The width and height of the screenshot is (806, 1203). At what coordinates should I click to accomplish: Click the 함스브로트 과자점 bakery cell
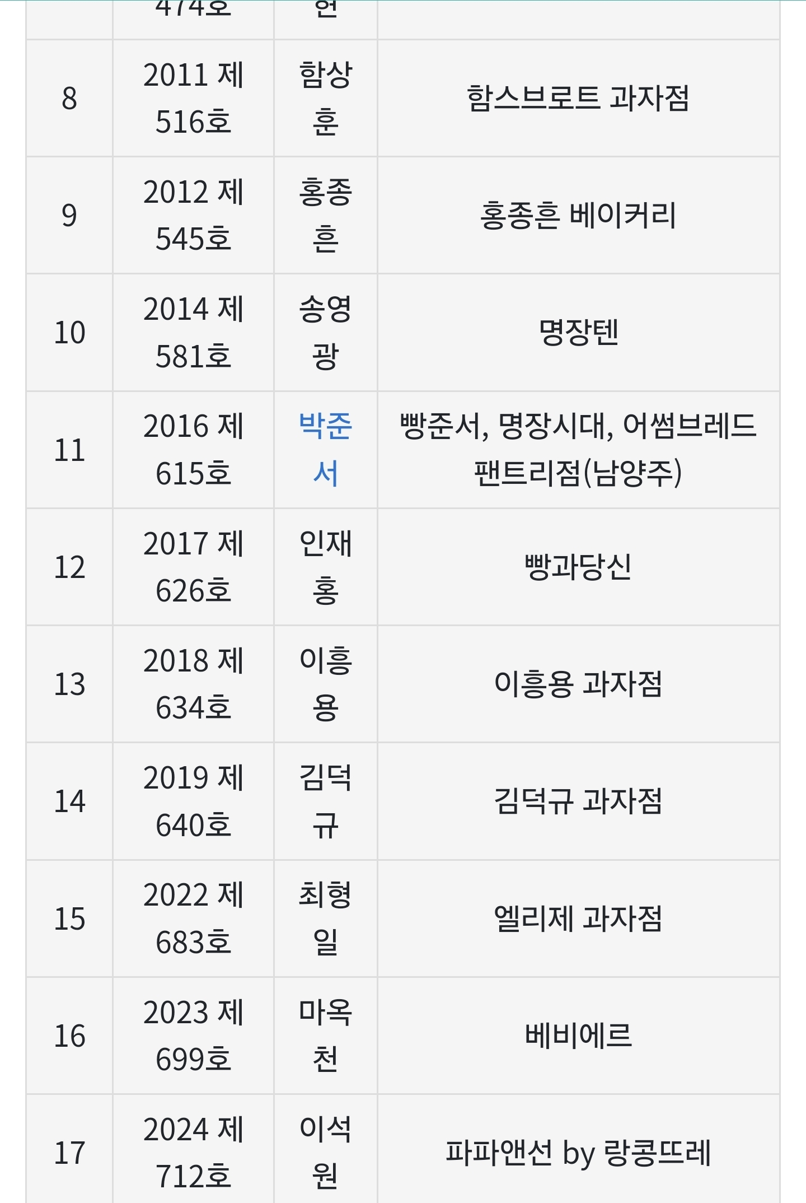click(578, 99)
